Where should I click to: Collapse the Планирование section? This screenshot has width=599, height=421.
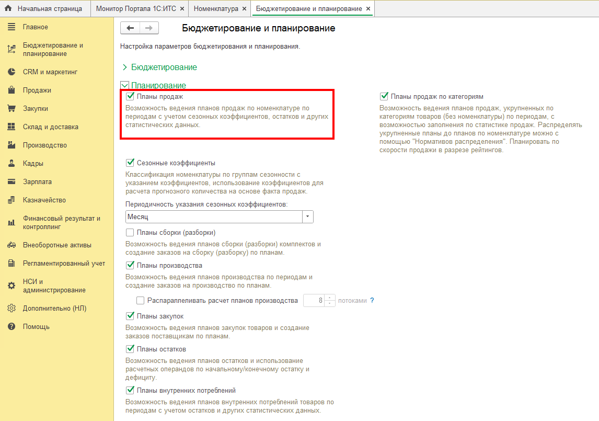coord(124,86)
